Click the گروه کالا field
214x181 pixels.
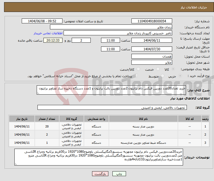tap(112, 108)
